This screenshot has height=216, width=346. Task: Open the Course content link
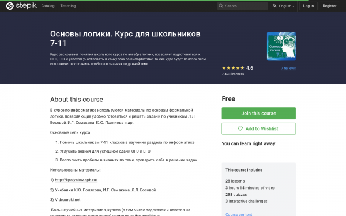pyautogui.click(x=239, y=214)
